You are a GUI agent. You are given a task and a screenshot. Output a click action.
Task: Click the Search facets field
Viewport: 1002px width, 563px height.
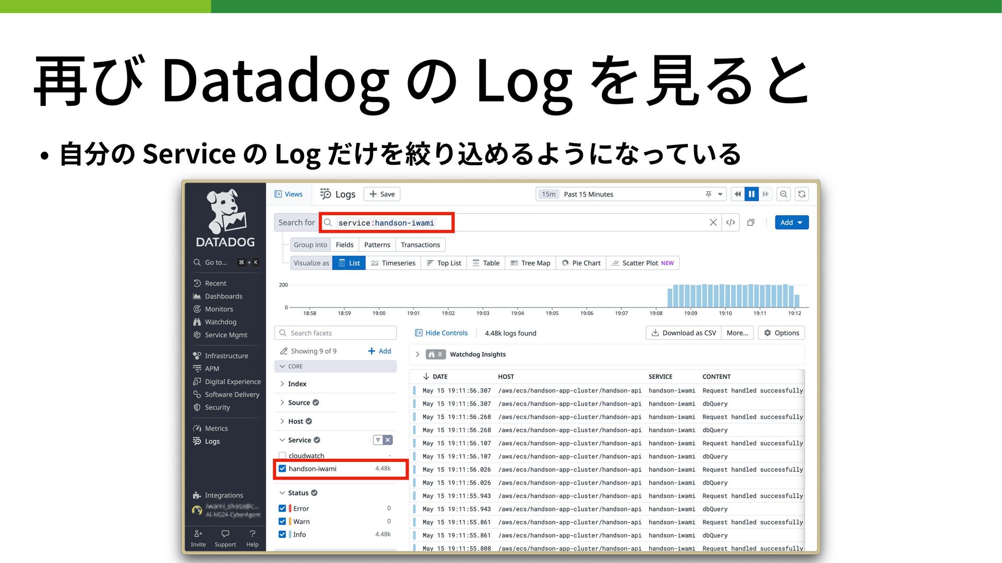pyautogui.click(x=335, y=333)
